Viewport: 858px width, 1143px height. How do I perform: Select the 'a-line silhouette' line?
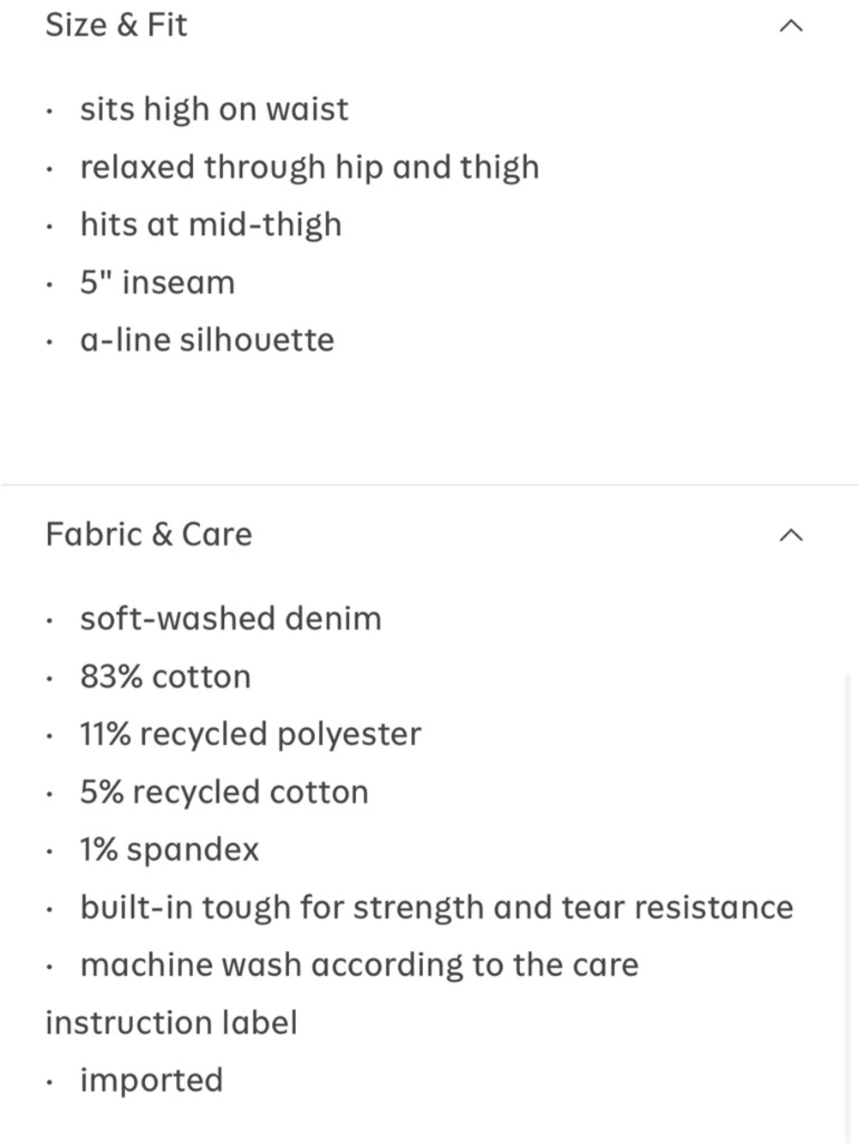click(207, 340)
